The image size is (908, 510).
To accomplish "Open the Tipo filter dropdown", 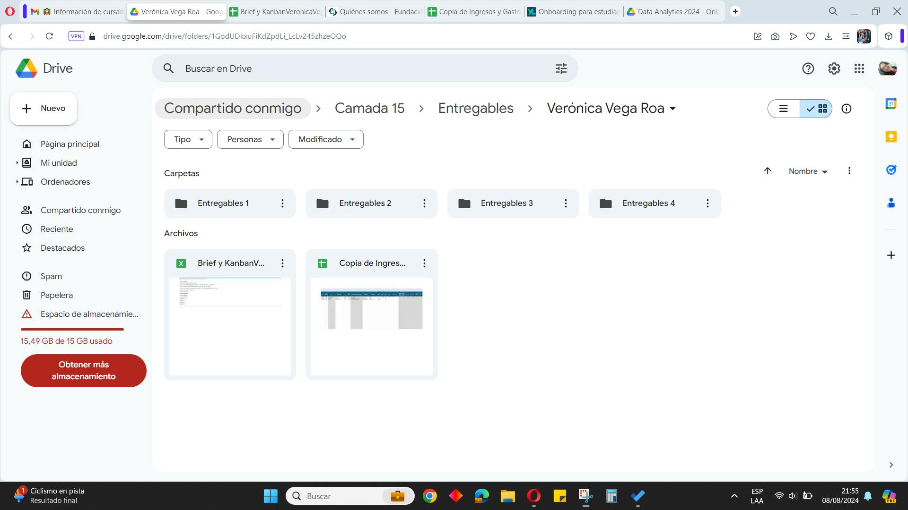I will [x=188, y=139].
